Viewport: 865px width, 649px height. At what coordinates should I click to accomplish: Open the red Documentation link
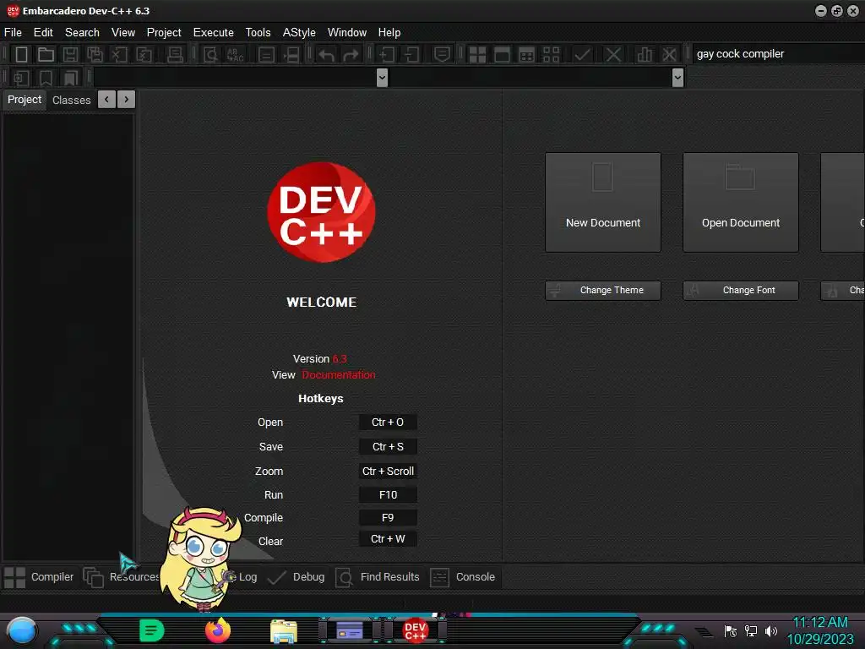tap(338, 374)
